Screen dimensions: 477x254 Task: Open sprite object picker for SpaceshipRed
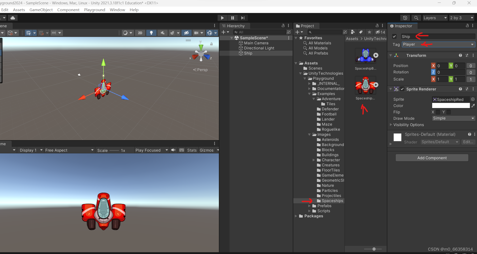tap(473, 99)
